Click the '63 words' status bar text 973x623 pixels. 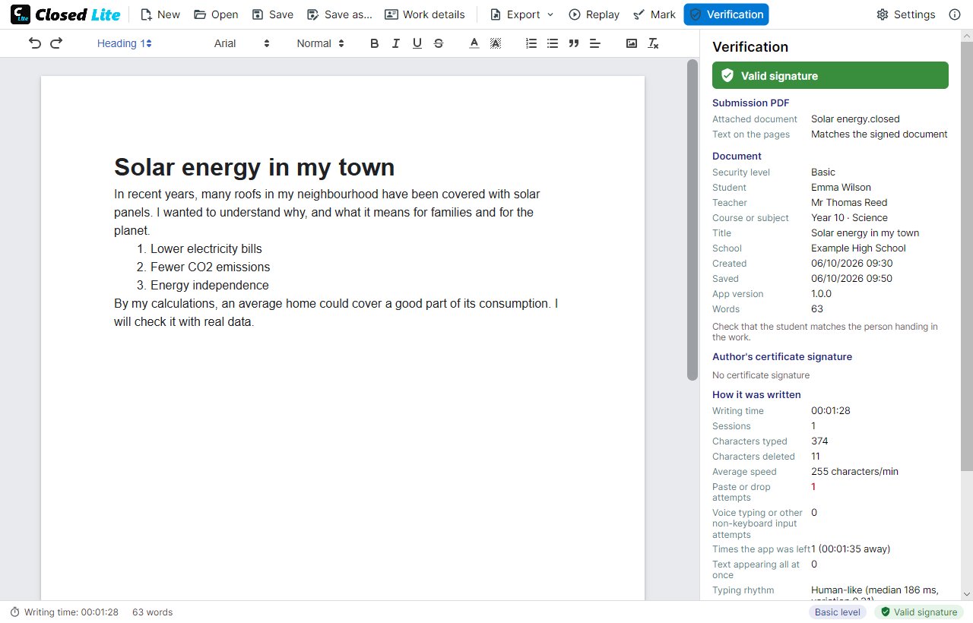click(x=152, y=612)
